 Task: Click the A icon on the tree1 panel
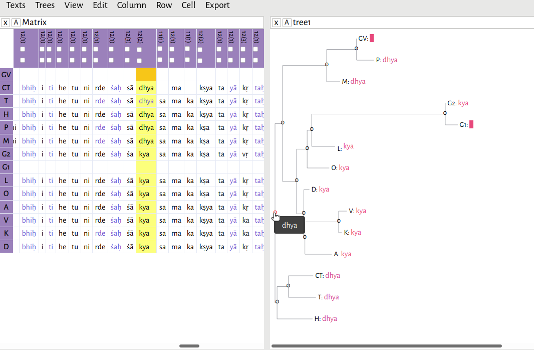[286, 23]
